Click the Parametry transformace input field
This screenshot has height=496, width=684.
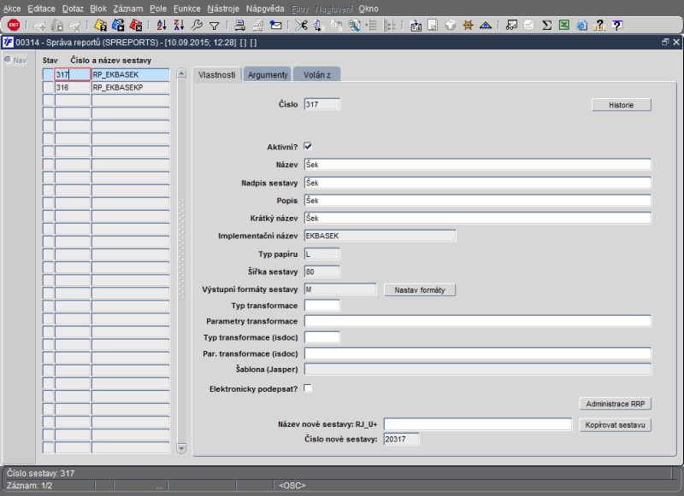[x=478, y=321]
